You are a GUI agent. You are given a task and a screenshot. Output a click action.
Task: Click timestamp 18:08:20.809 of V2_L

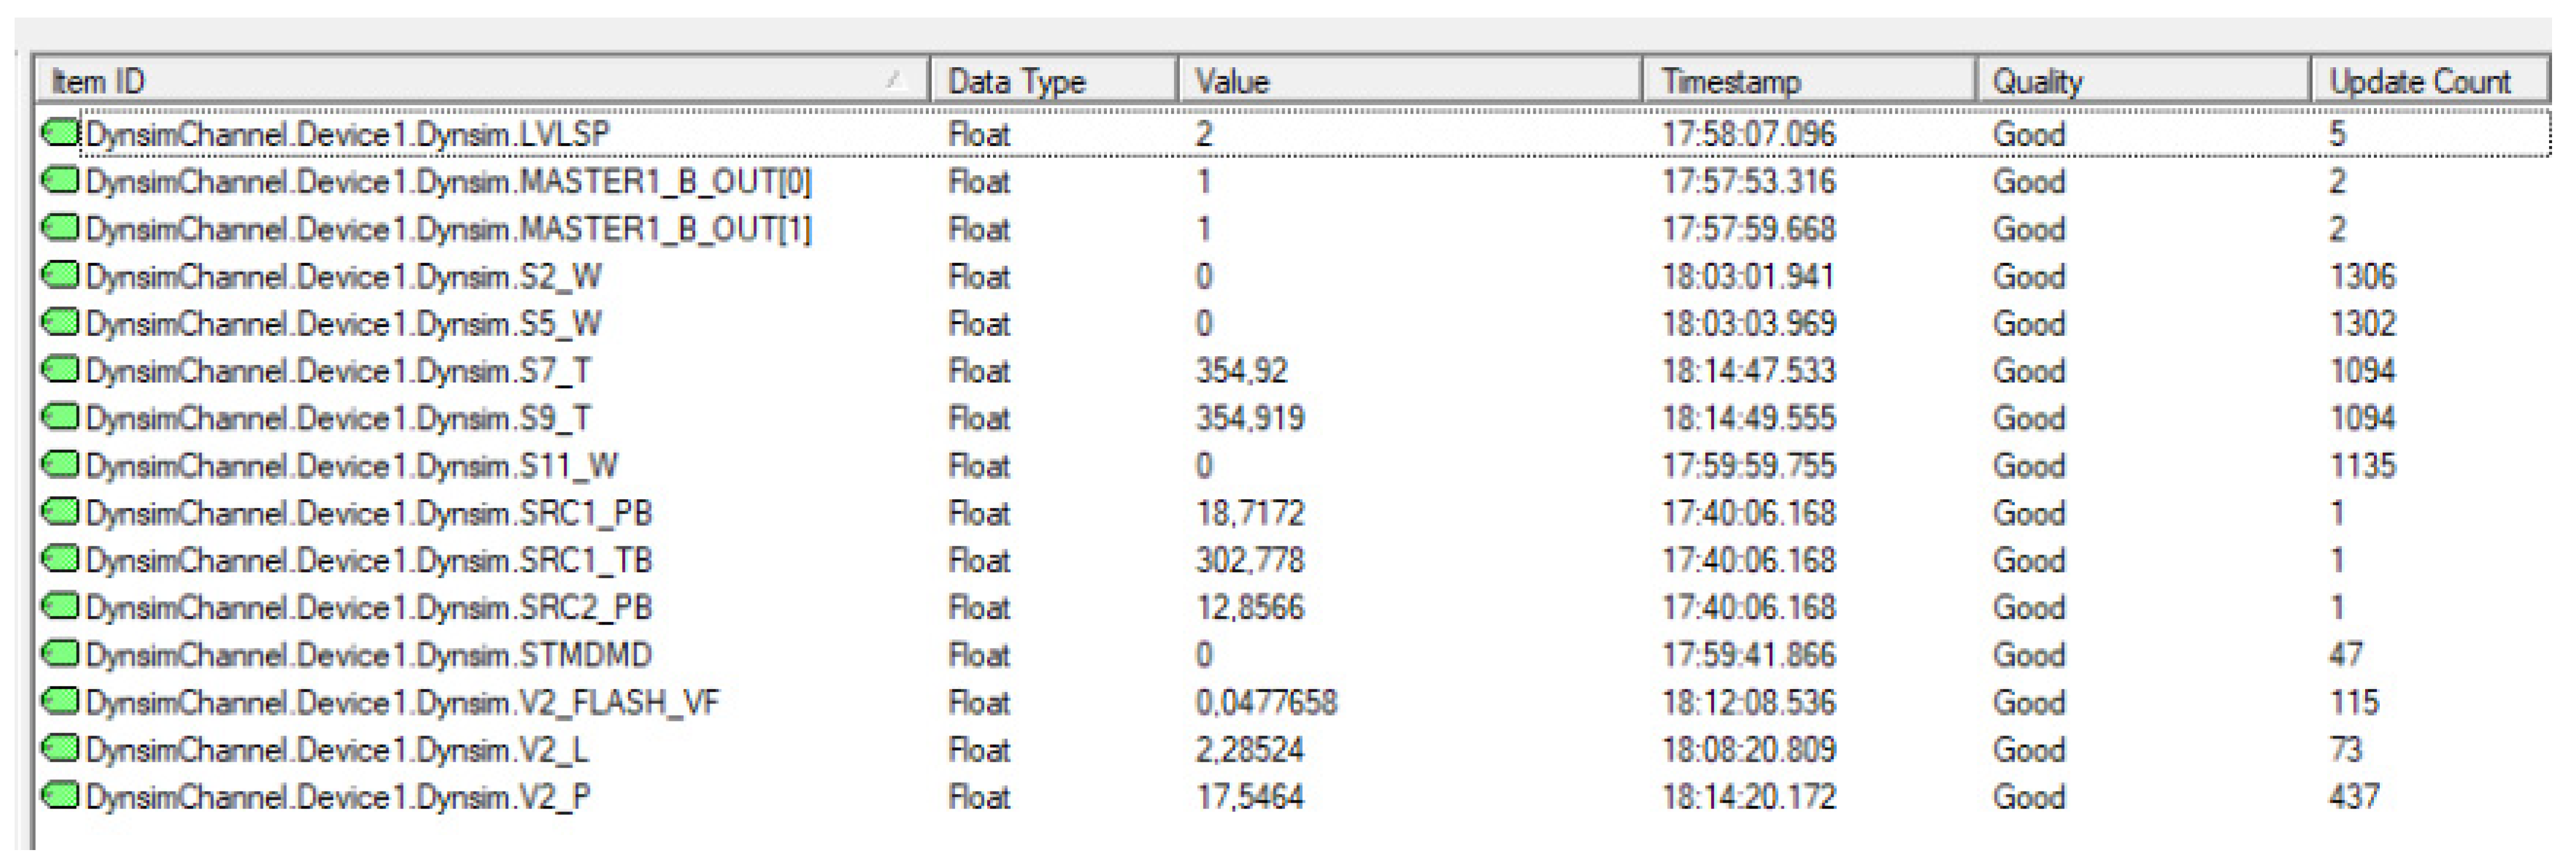[x=1748, y=750]
